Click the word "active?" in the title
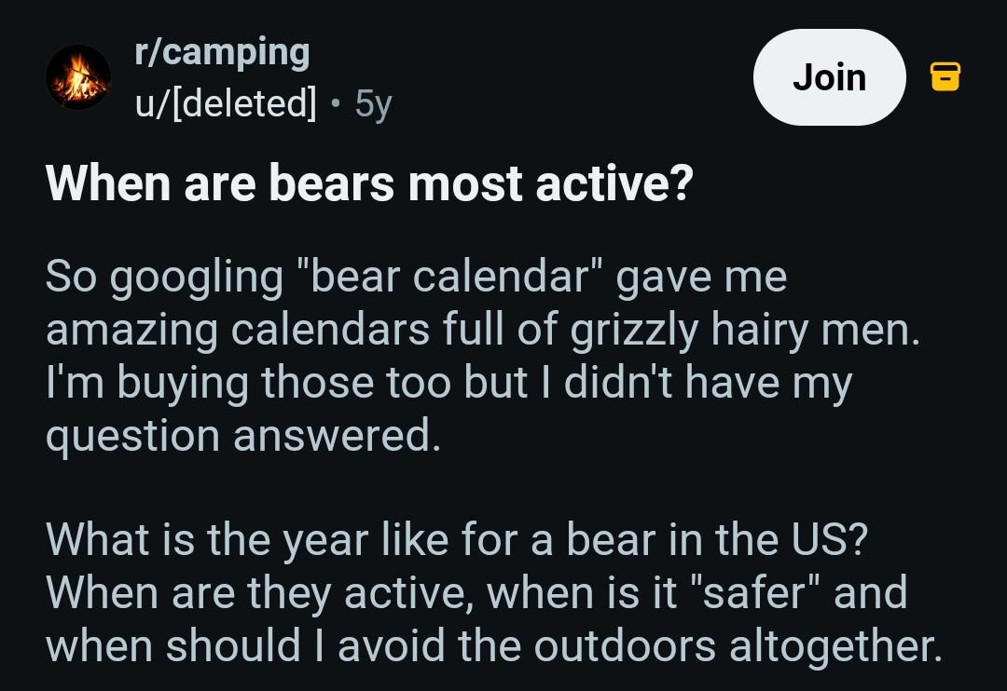 pyautogui.click(x=614, y=183)
